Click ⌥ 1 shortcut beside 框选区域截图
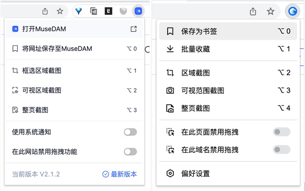 [x=132, y=71]
